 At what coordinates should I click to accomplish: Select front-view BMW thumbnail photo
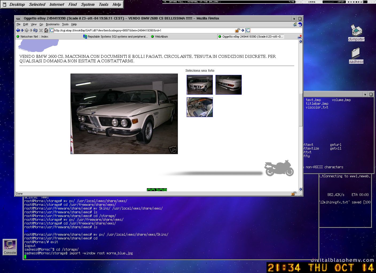[x=200, y=85]
